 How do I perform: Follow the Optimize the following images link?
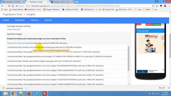tap(19, 43)
